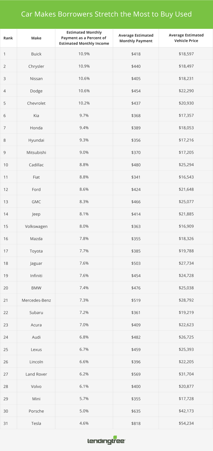The width and height of the screenshot is (213, 451).
Task: Click the Make column header
Action: click(x=36, y=38)
